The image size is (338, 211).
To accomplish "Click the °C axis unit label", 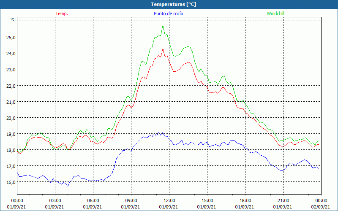I will (13, 19).
